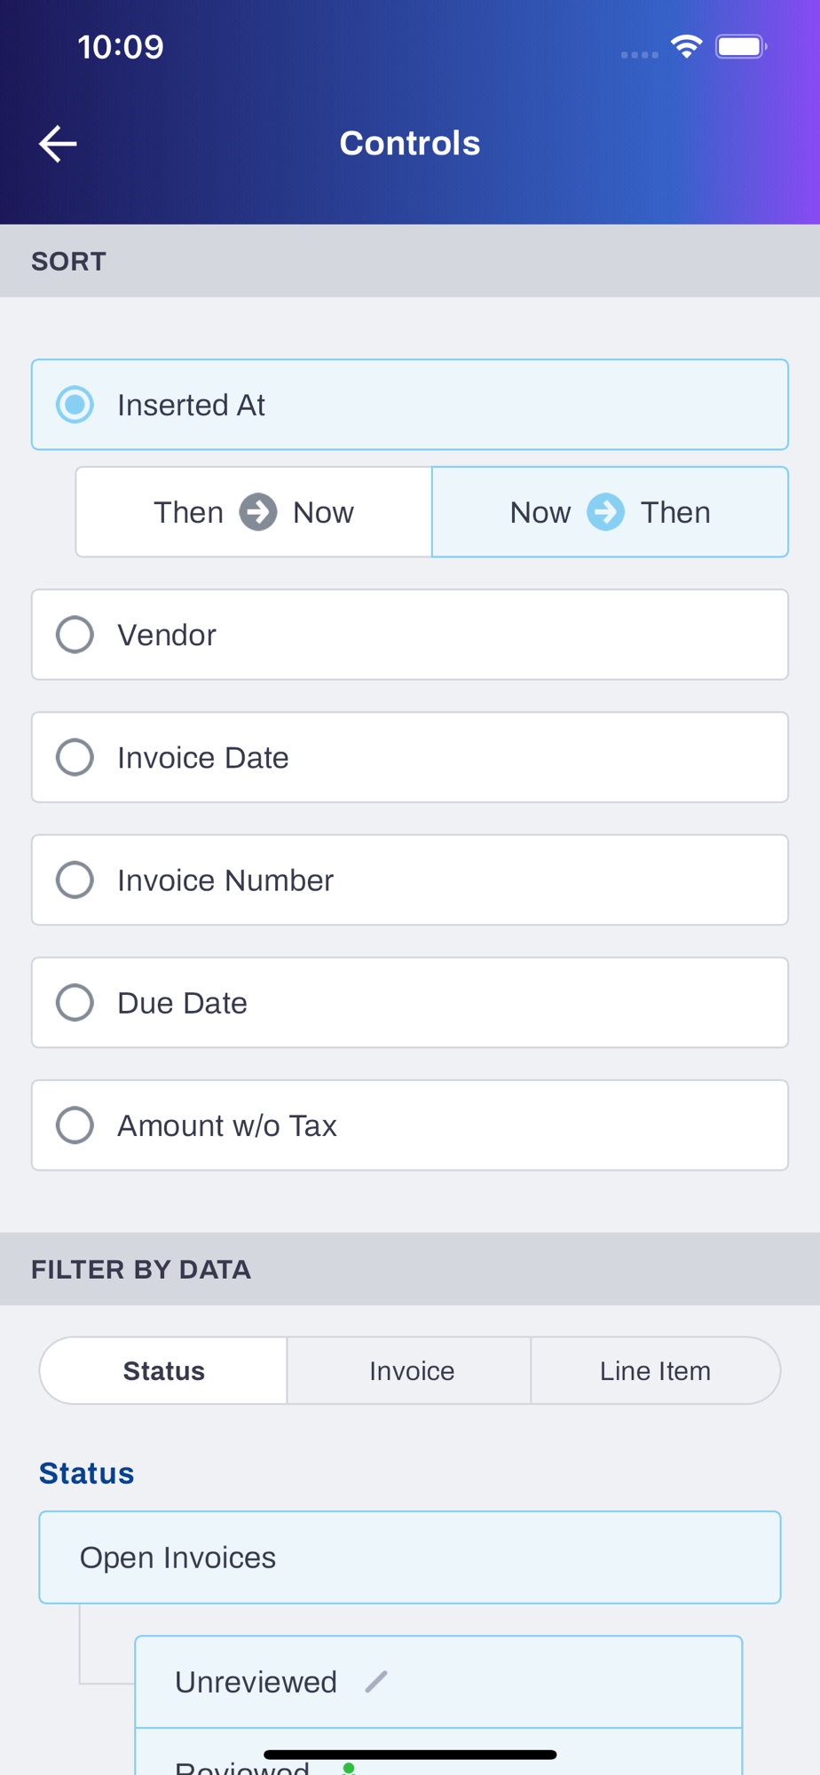Click the Wi-Fi status icon
Viewport: 820px width, 1775px height.
686,46
